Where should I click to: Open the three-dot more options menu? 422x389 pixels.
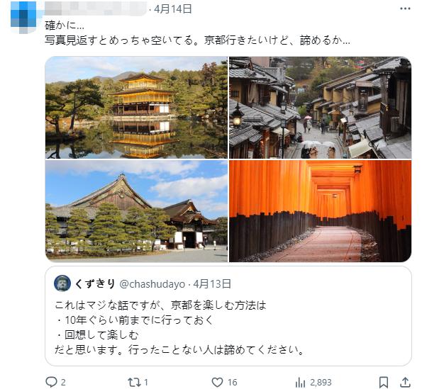pyautogui.click(x=405, y=9)
